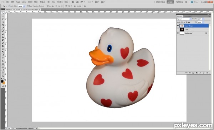Open the Arrange Documents dropdown
This screenshot has width=214, height=130.
[x=97, y=2]
